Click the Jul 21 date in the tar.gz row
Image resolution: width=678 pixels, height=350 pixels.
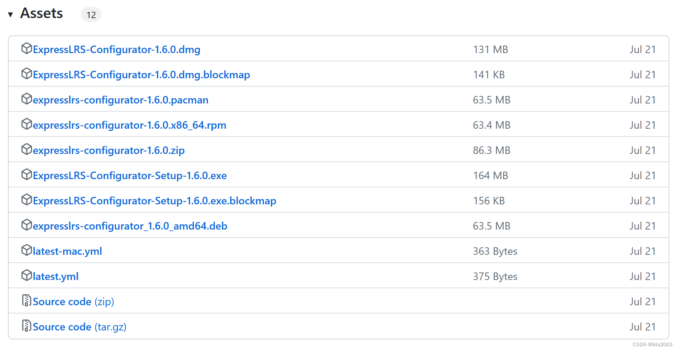point(643,327)
